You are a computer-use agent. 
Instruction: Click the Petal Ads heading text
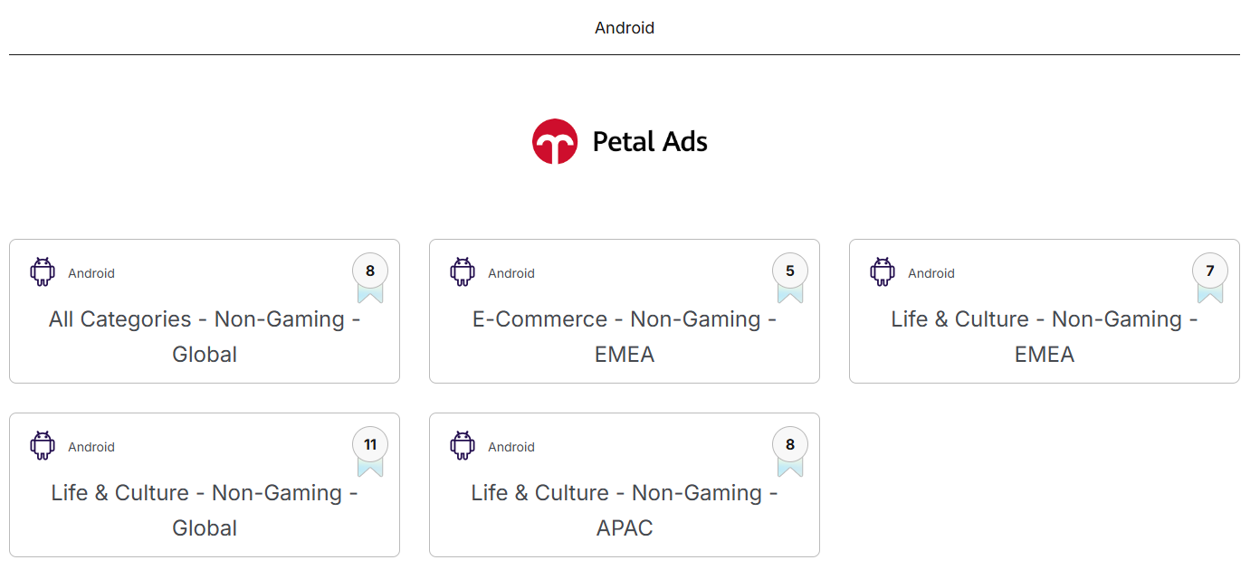650,142
